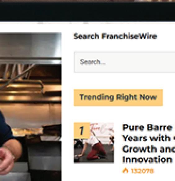Click the dark navigation bar at top
This screenshot has height=181, width=175.
[x=87, y=12]
